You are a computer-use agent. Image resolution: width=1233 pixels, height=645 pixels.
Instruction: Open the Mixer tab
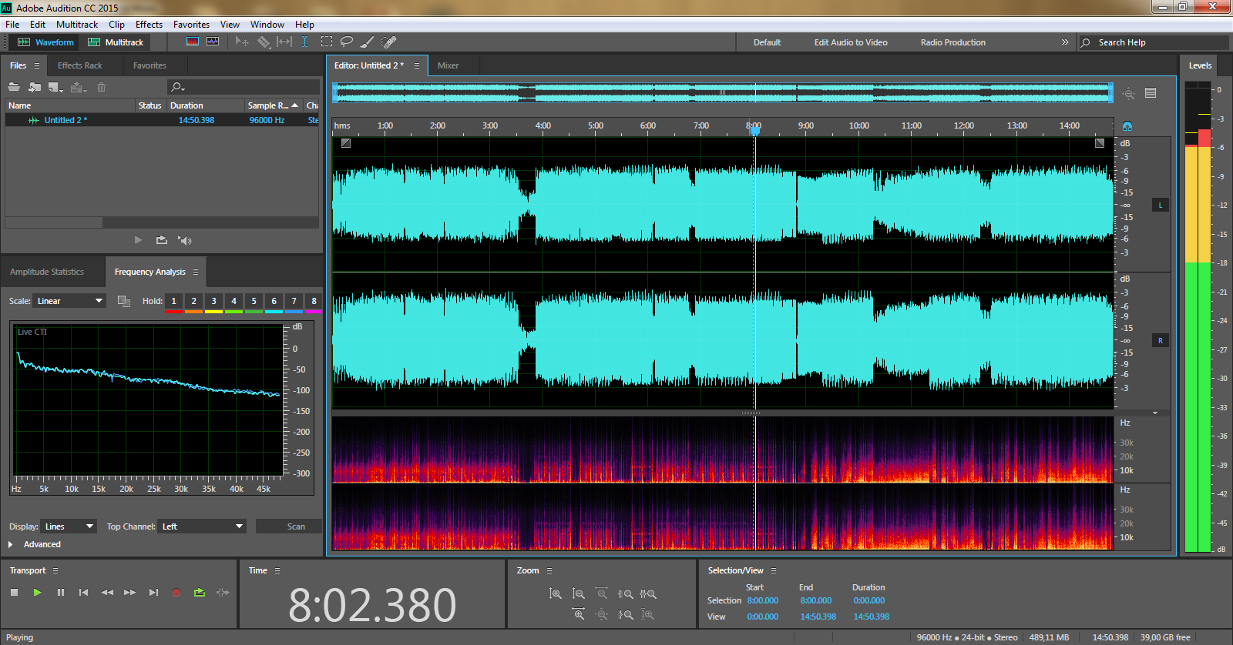(448, 65)
